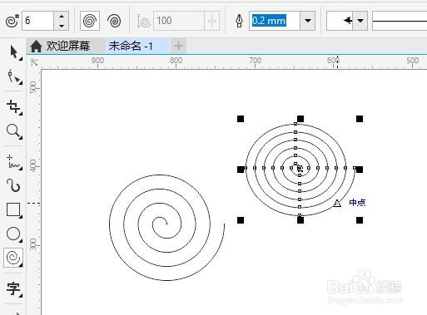Select the Artistic media tool
The image size is (427, 315).
coord(13,185)
